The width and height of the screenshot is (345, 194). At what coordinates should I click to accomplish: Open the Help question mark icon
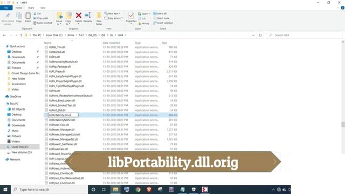(342, 8)
